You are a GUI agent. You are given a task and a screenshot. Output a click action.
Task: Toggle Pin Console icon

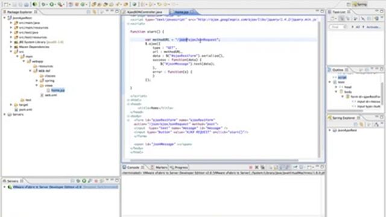(x=296, y=168)
